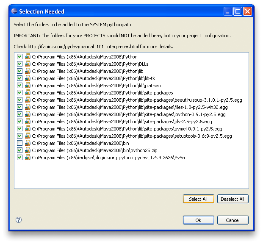The height and width of the screenshot is (244, 263).
Task: Select the site-packages folder path row
Action: (x=102, y=93)
